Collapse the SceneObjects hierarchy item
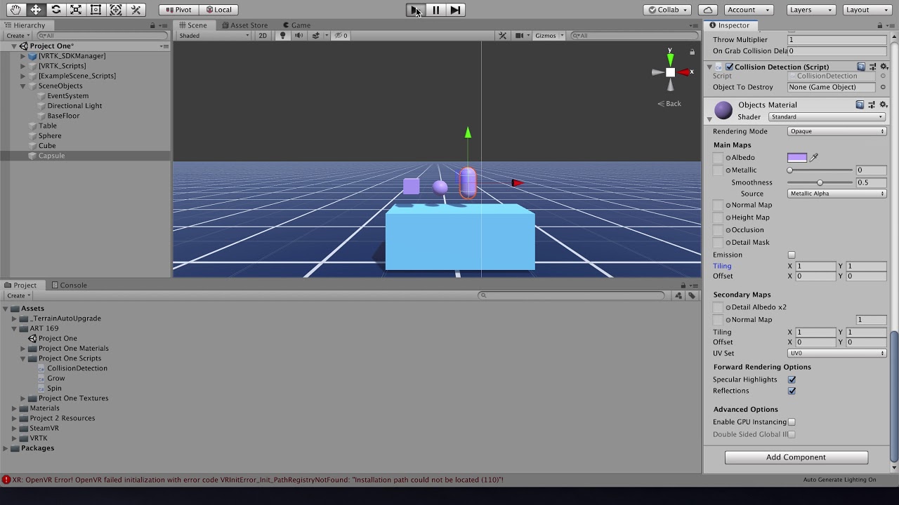 point(23,86)
